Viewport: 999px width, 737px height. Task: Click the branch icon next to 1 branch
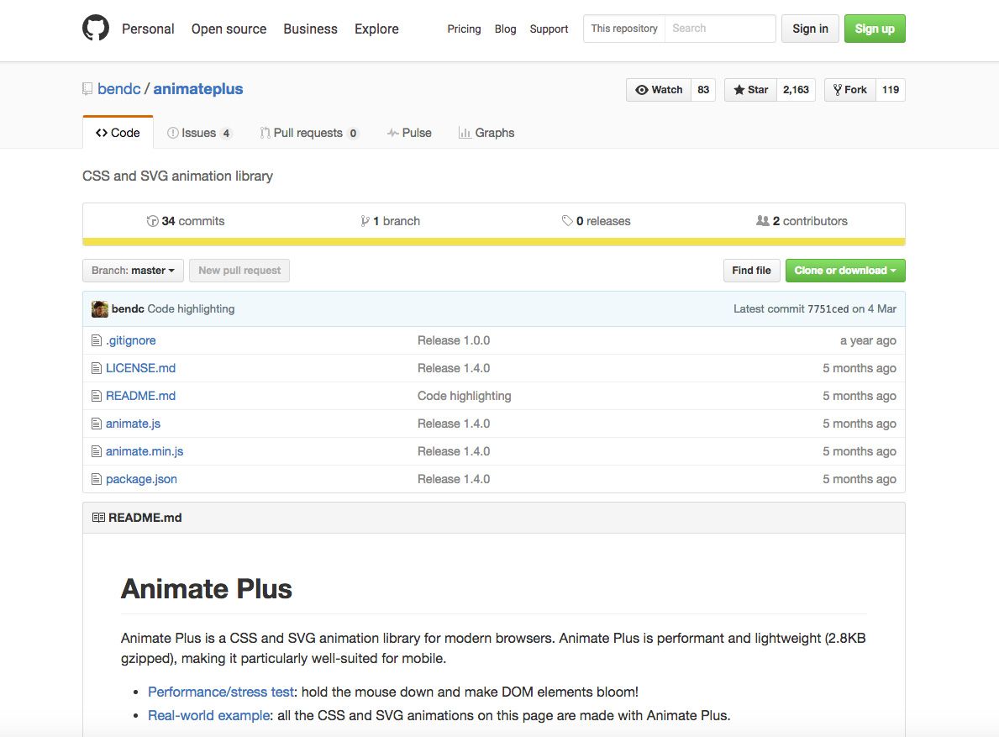pos(363,220)
